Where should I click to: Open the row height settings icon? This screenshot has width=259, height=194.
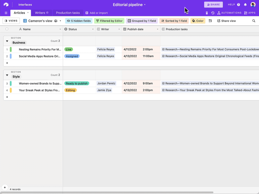tap(210, 21)
